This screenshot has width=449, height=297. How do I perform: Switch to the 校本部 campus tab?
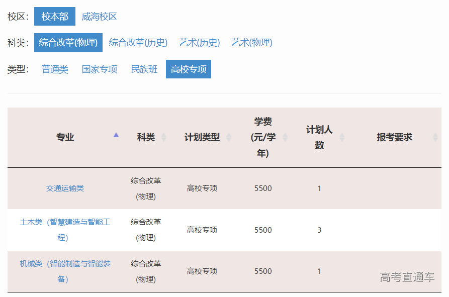[54, 17]
